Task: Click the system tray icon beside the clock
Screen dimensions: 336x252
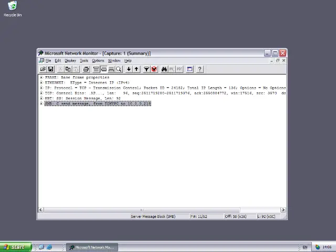Action: click(x=317, y=247)
